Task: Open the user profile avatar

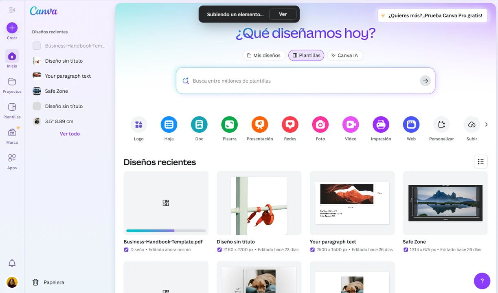Action: tap(12, 282)
